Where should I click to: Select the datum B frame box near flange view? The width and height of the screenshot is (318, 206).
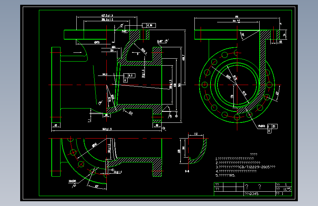click(269, 131)
